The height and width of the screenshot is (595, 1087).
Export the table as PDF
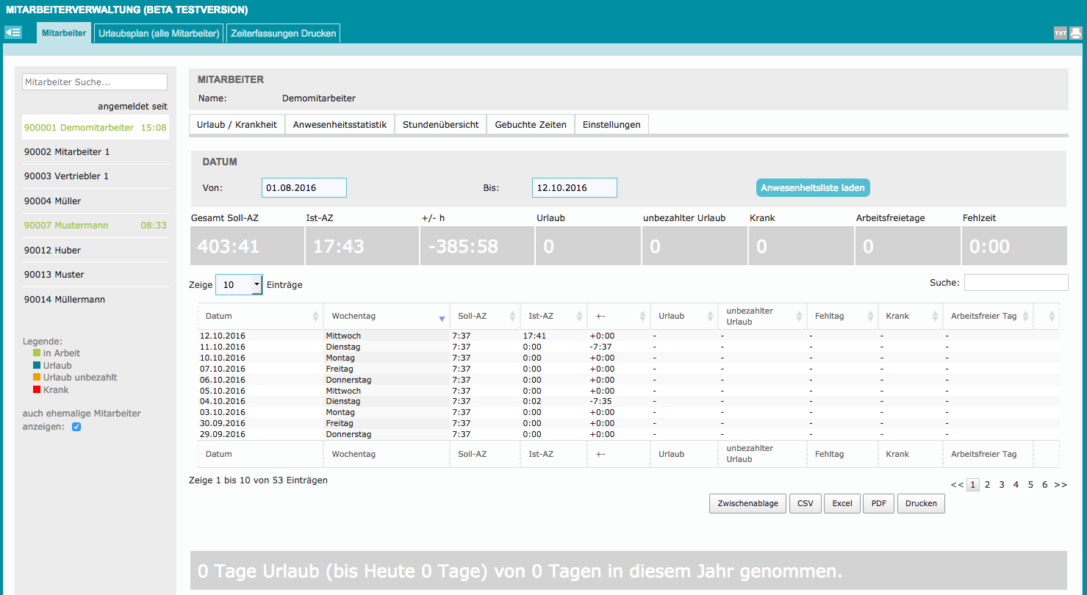(878, 503)
